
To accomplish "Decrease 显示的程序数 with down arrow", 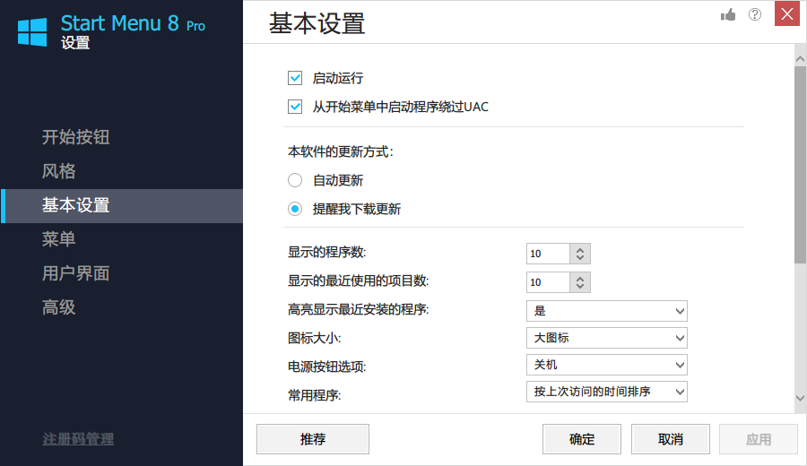I will [580, 258].
